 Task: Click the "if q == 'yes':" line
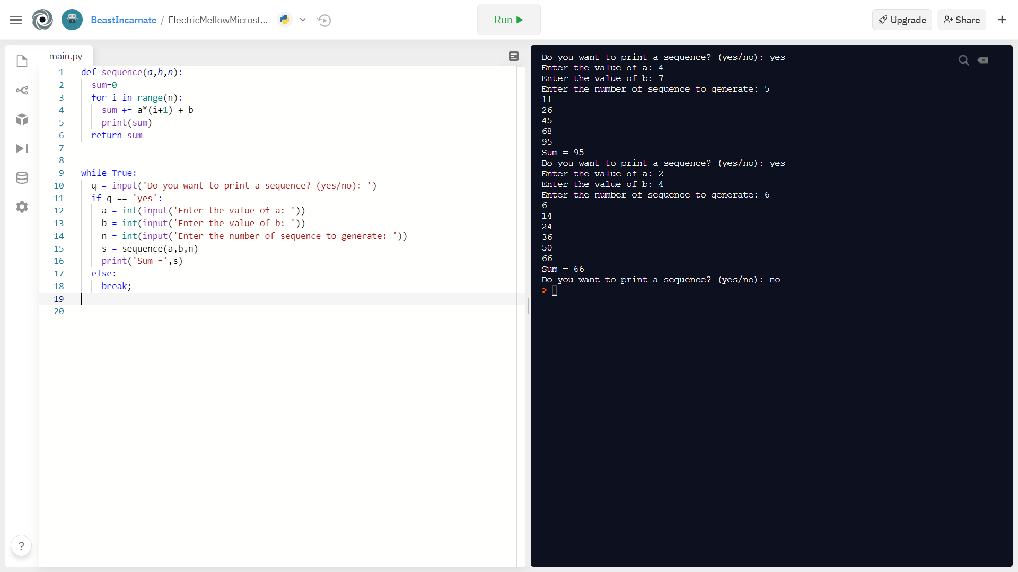point(127,199)
